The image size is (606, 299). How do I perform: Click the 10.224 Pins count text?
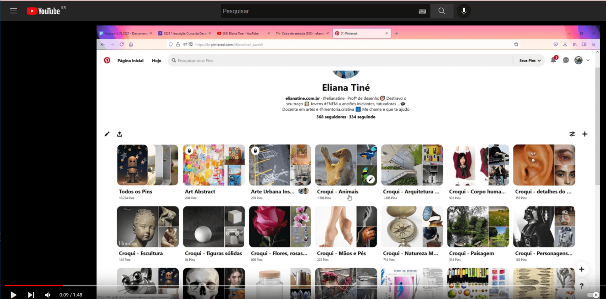pos(127,198)
